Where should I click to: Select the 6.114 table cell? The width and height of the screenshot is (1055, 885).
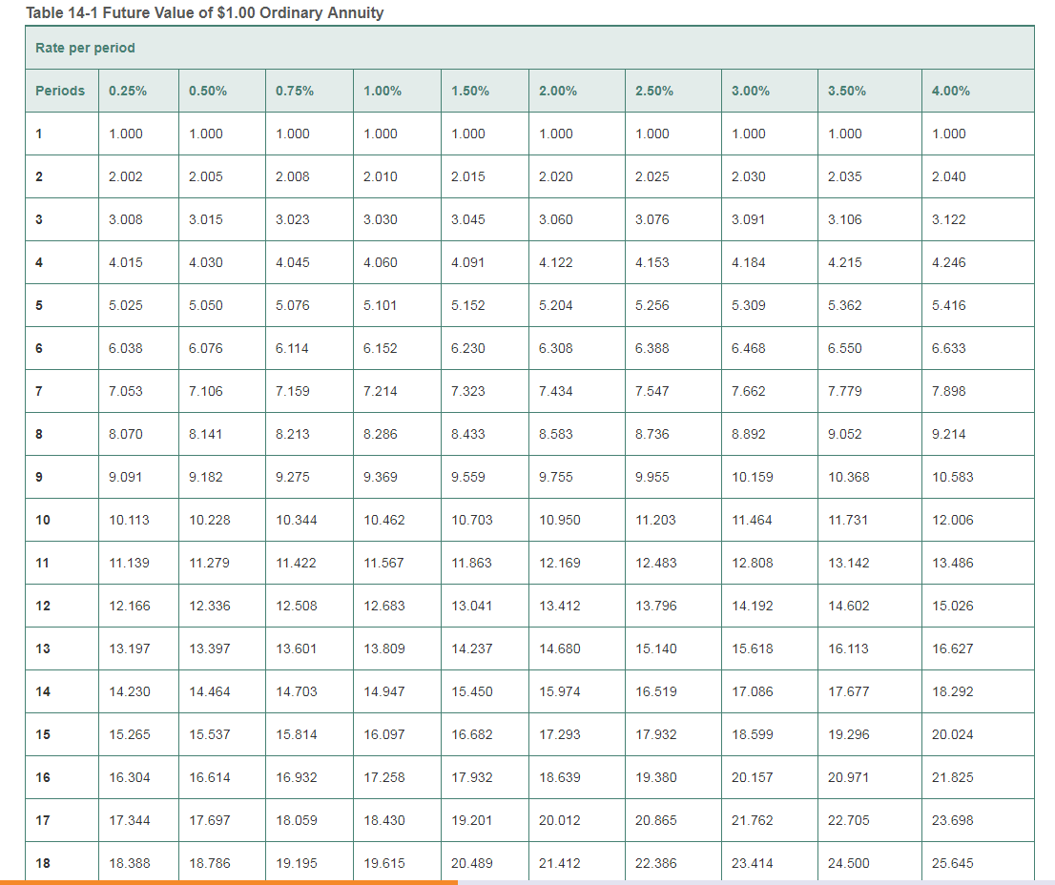[x=292, y=348]
